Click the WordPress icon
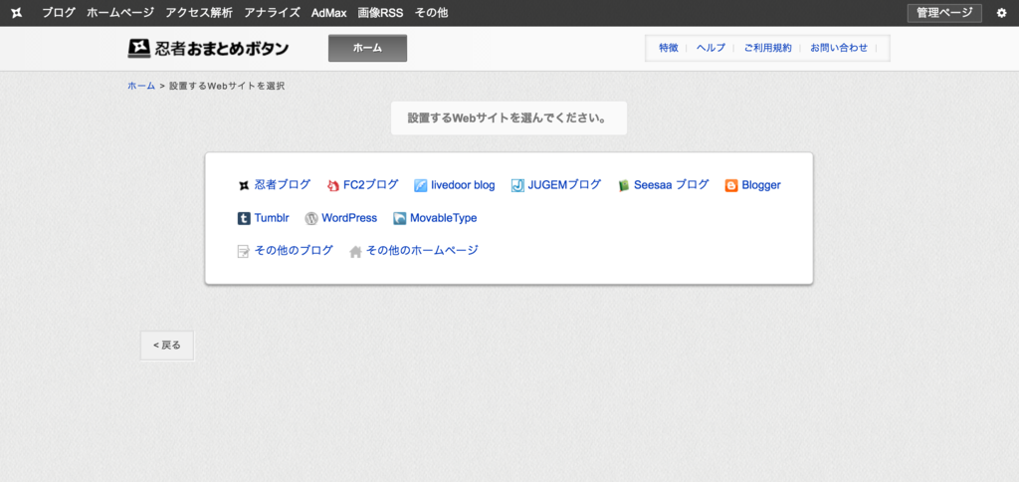The width and height of the screenshot is (1019, 482). click(x=311, y=218)
